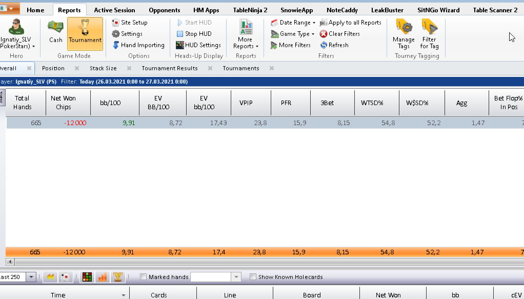Image resolution: width=524 pixels, height=299 pixels.
Task: Close the Tournaments report tab
Action: 272,68
